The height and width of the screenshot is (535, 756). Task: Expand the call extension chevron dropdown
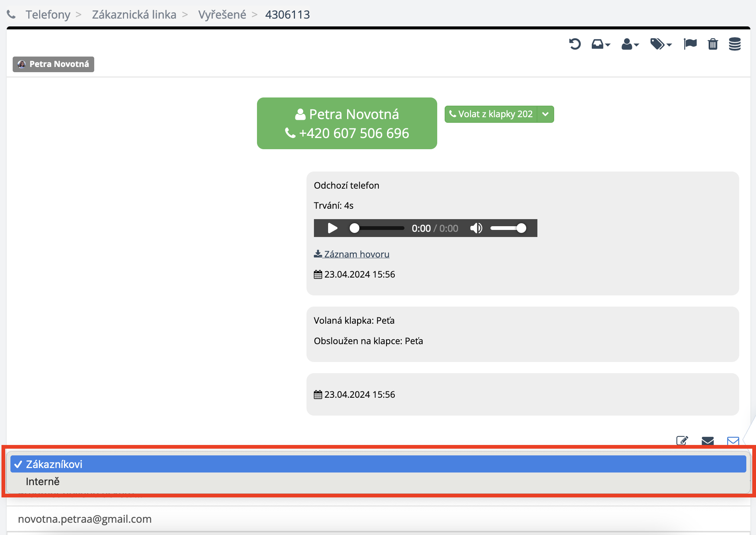546,114
